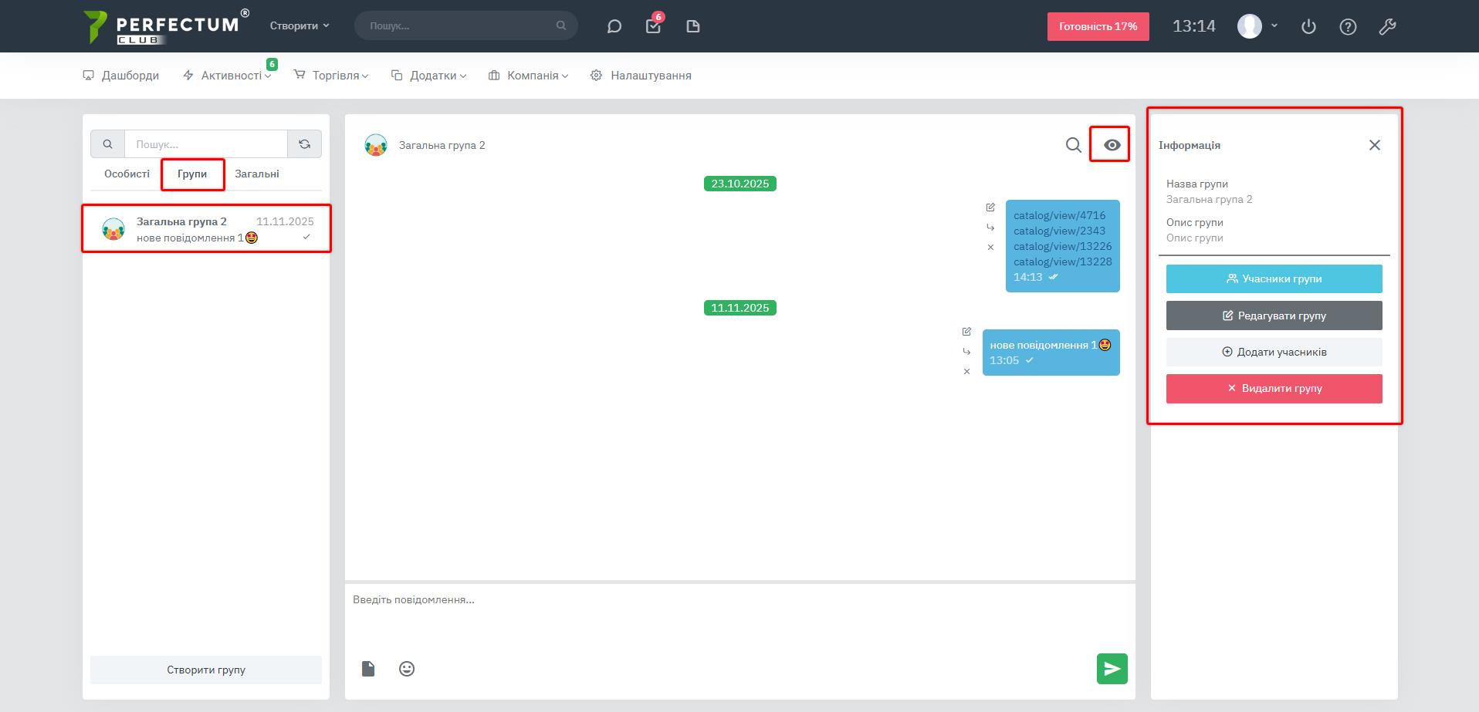Screen dimensions: 1479x712
Task: Search within the chat conversation
Action: click(1073, 145)
